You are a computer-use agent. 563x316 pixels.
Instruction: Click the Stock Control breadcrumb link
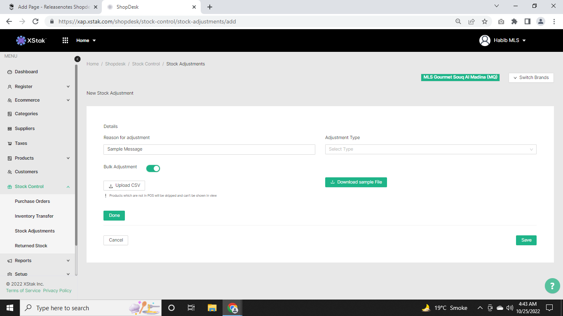pos(146,64)
